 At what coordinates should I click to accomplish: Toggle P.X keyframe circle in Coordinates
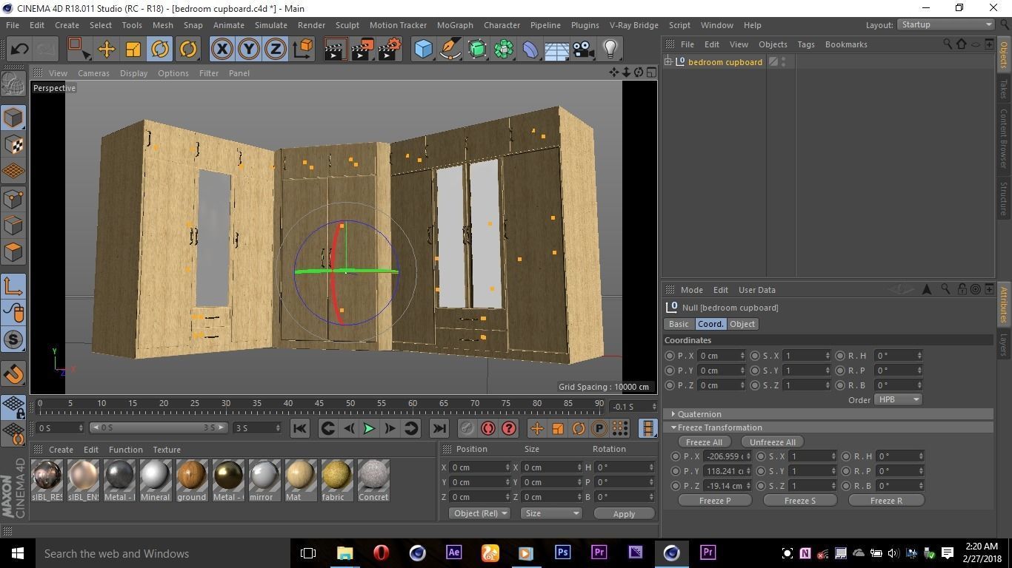tap(670, 356)
